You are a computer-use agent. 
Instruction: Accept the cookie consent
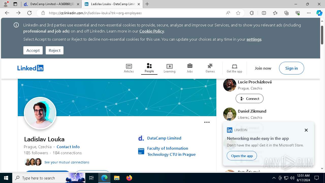[33, 50]
